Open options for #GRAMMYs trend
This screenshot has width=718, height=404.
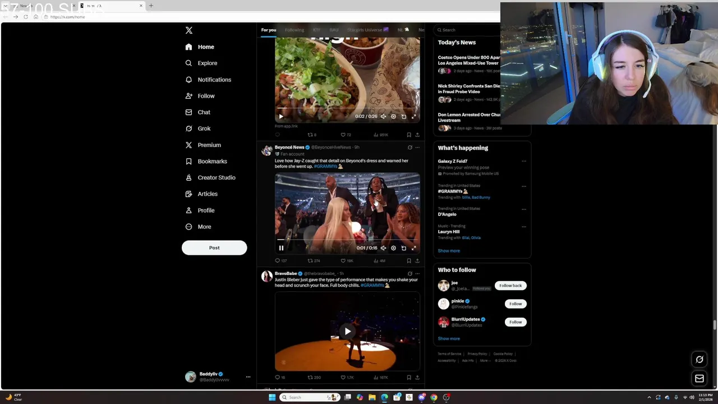click(x=524, y=186)
